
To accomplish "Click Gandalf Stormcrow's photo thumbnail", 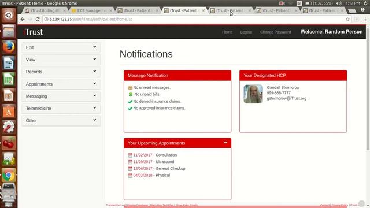I will [253, 94].
